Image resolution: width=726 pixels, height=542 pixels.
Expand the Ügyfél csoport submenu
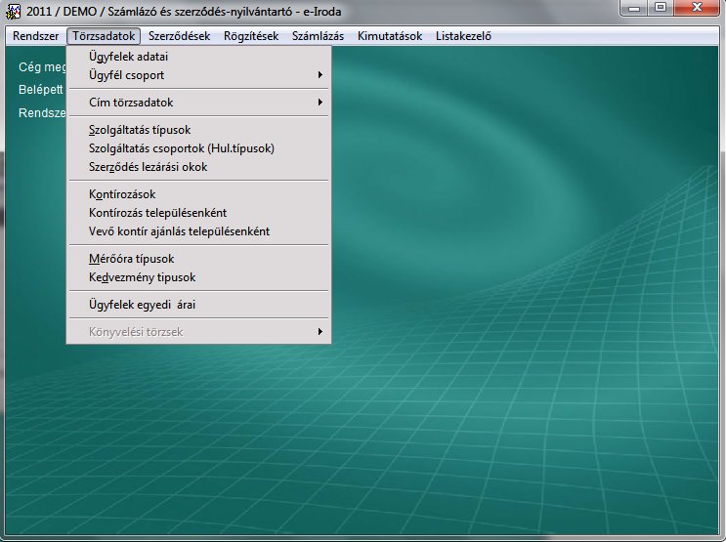coord(127,75)
